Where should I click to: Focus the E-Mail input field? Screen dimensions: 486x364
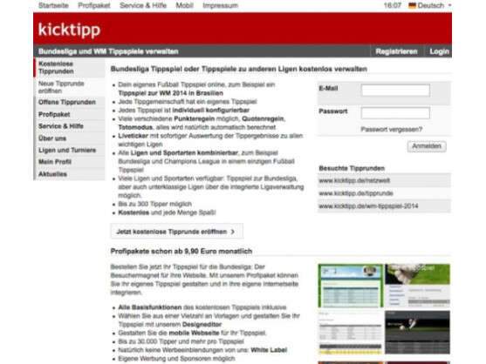coord(395,91)
